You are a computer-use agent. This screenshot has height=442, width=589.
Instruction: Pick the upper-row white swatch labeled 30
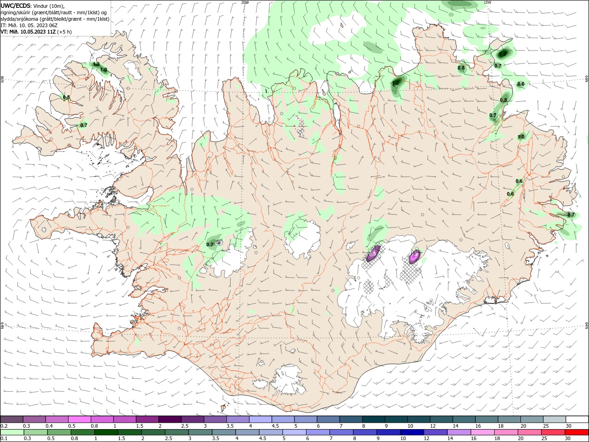tap(577, 419)
